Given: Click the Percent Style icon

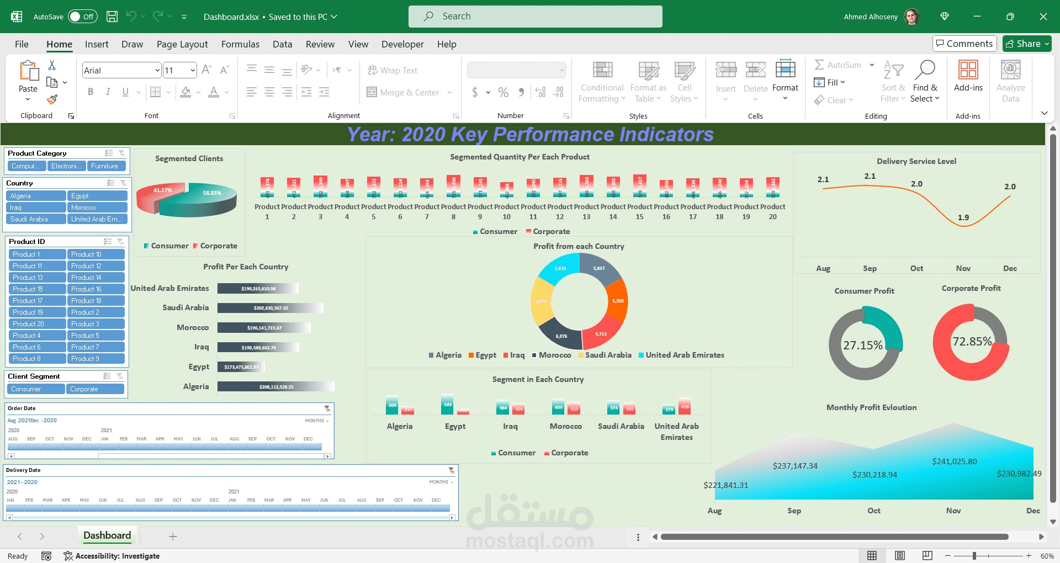Looking at the screenshot, I should 504,92.
